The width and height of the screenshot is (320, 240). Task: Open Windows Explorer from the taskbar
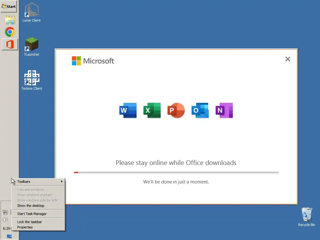pyautogui.click(x=10, y=20)
